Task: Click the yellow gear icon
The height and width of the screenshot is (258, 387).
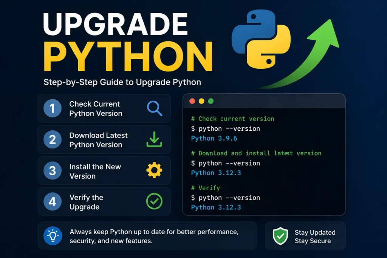Action: 154,170
